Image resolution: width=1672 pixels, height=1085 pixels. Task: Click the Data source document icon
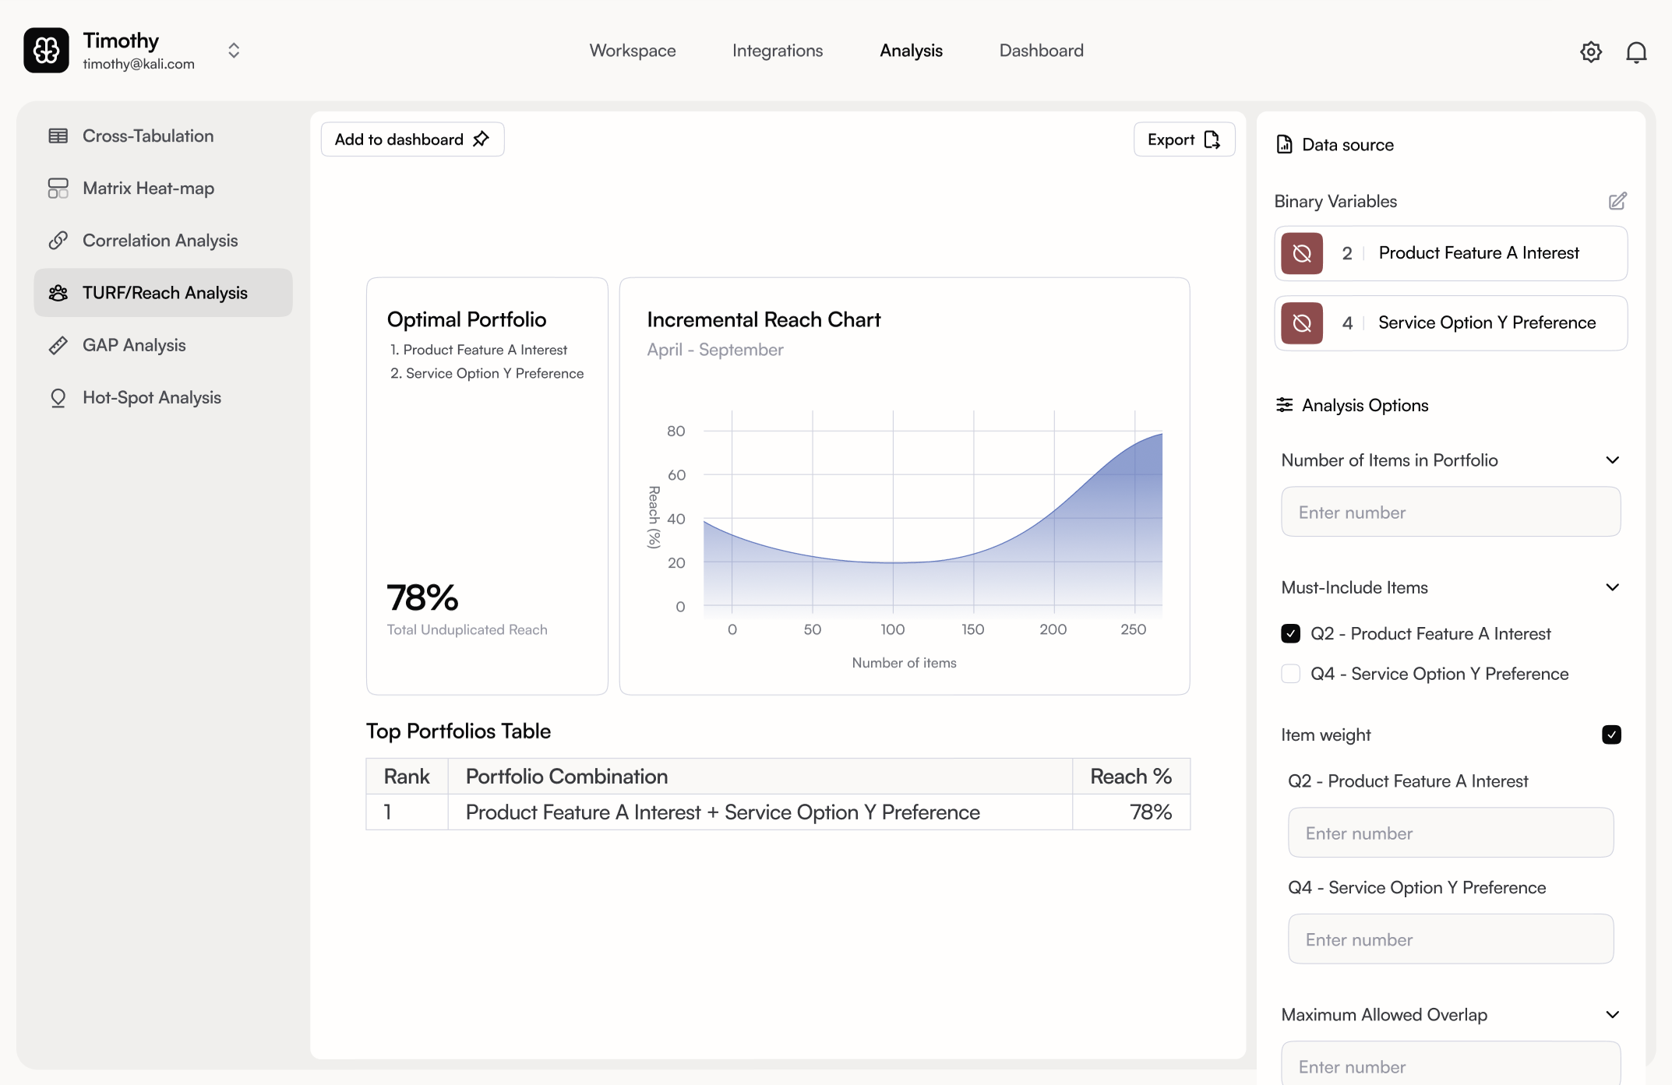(x=1284, y=145)
